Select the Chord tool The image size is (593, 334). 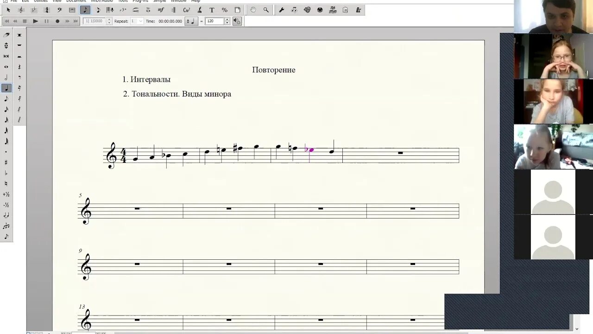point(186,10)
